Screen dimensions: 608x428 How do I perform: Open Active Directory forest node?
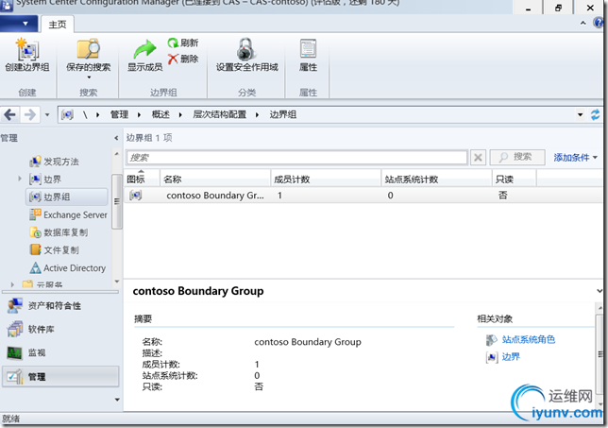[67, 267]
